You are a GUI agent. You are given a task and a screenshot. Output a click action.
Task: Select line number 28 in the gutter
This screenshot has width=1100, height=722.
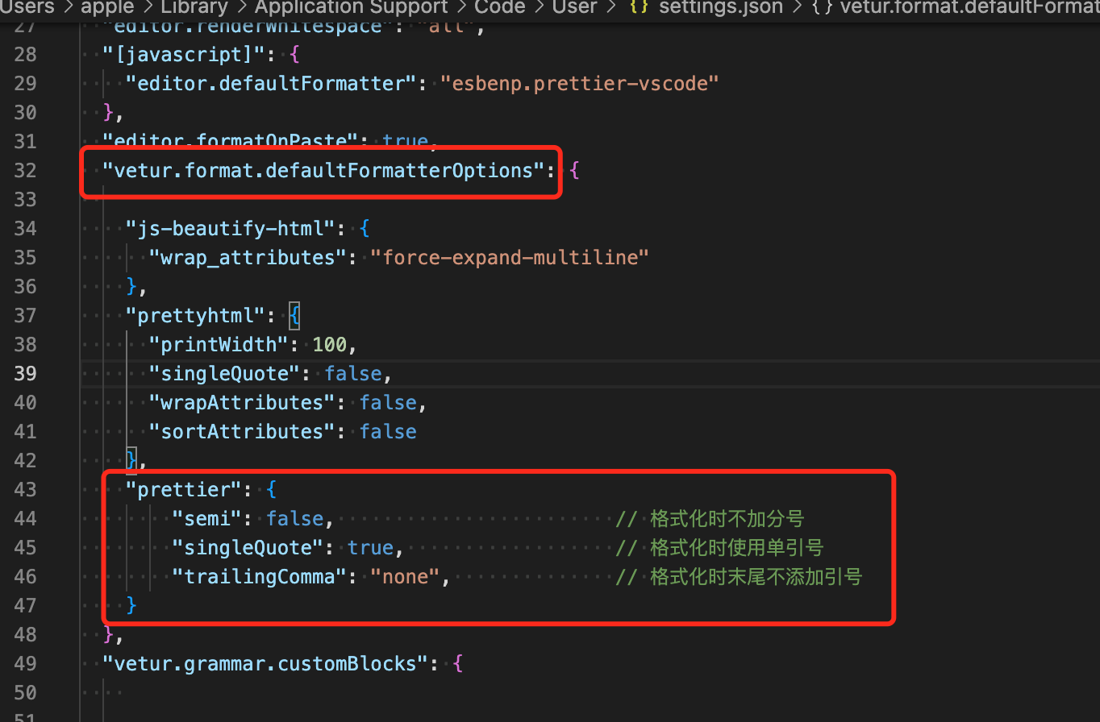pyautogui.click(x=26, y=55)
